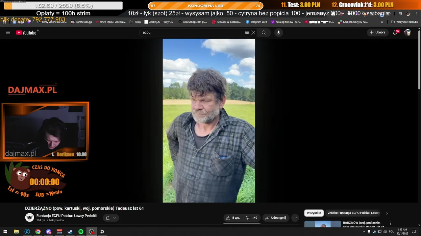Open the Windows notification center icon

coord(414,232)
